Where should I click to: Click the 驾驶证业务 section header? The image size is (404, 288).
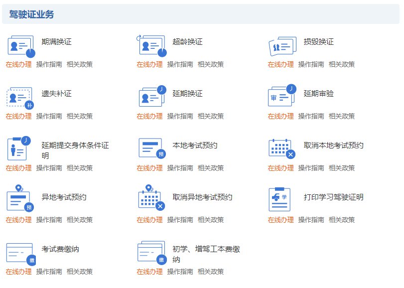[x=32, y=14]
